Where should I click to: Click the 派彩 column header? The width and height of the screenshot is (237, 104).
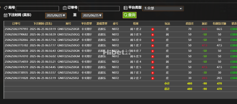coord(204,24)
